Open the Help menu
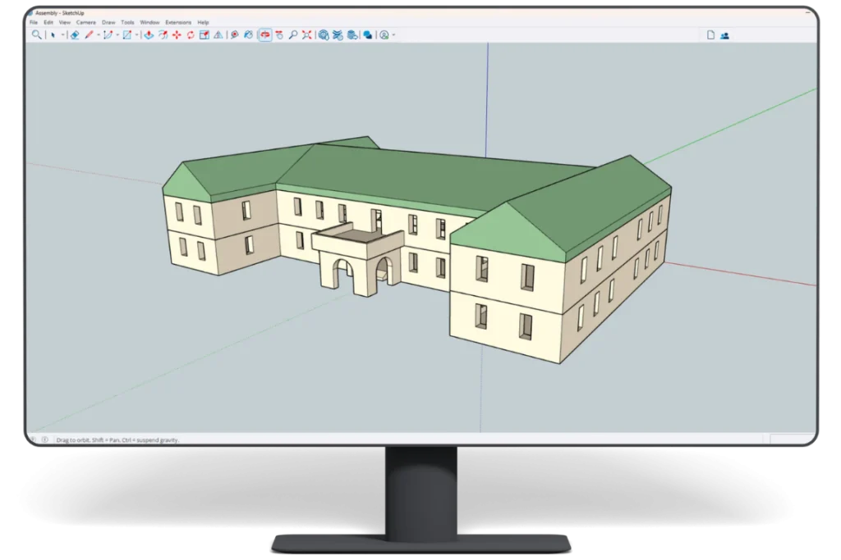The width and height of the screenshot is (841, 560). tap(203, 22)
